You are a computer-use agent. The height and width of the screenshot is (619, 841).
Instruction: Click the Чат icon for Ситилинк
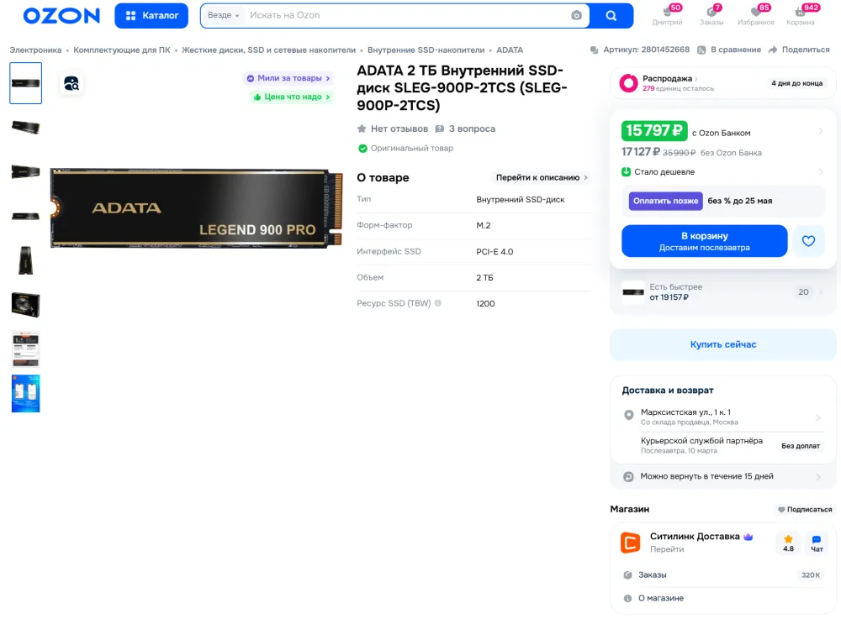[817, 543]
